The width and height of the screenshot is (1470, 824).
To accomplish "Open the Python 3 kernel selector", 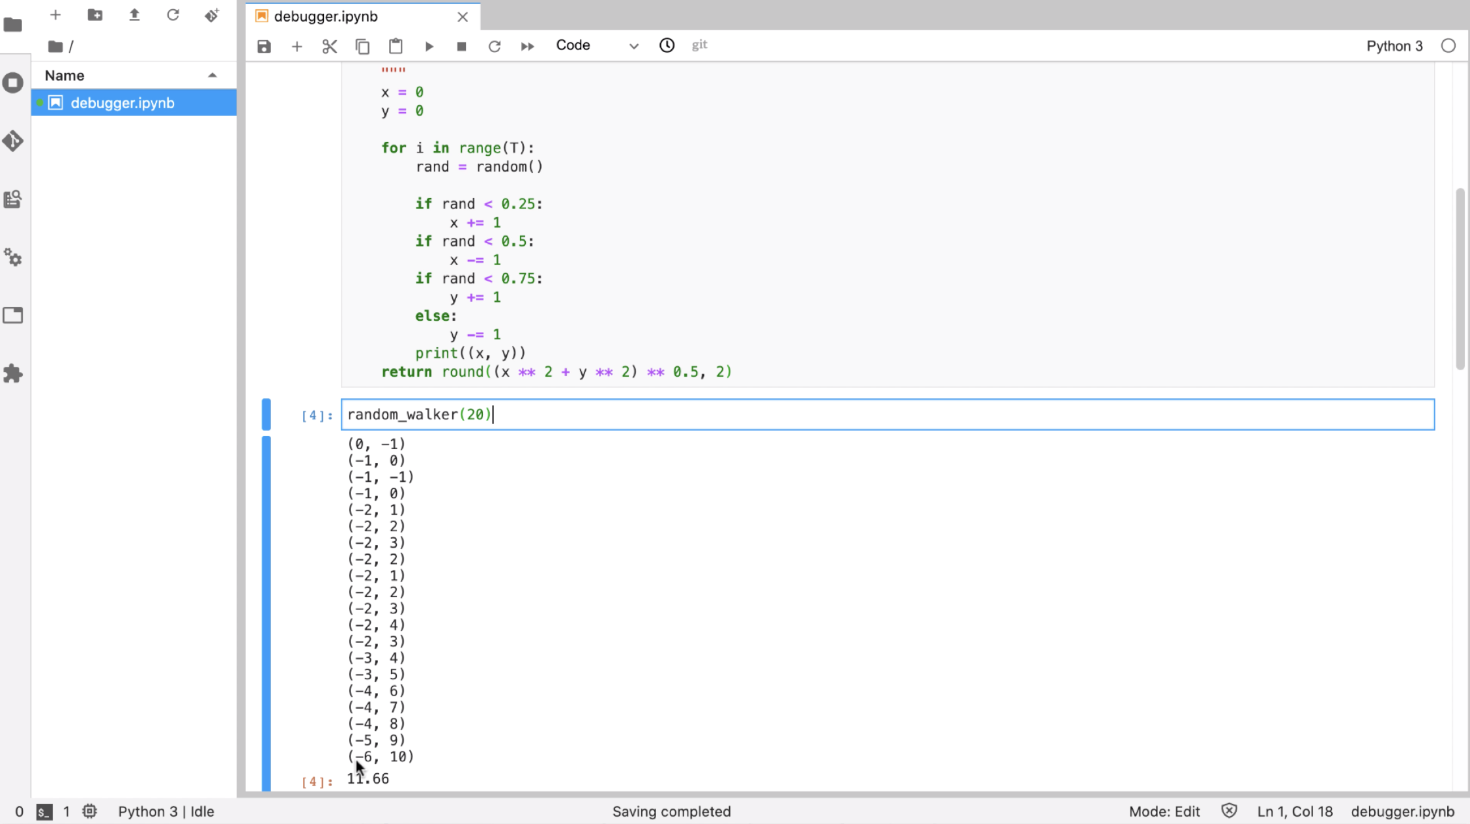I will (1394, 46).
